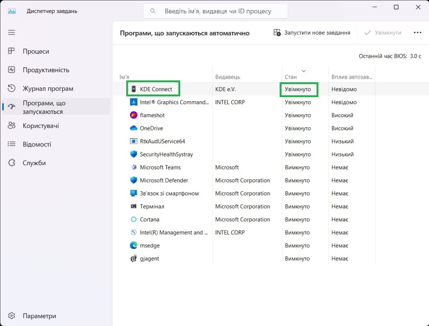Click Останній час BIOS value
This screenshot has width=429, height=326.
click(415, 56)
